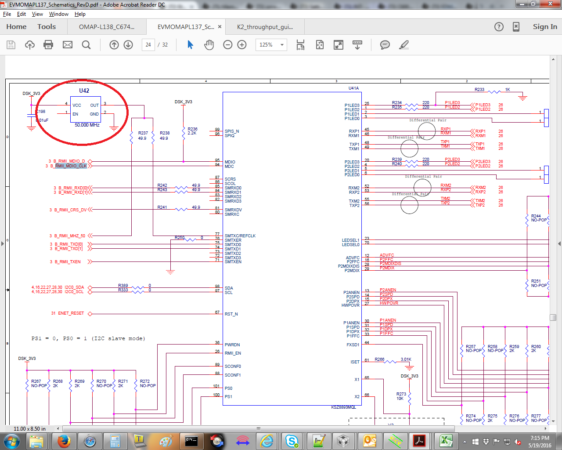Open Outlook from the taskbar
This screenshot has width=562, height=450.
[x=370, y=441]
